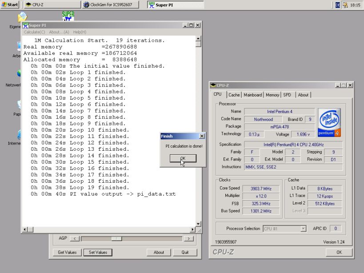Image resolution: width=364 pixels, height=273 pixels.
Task: Click the AGP slider right arrow
Action: click(x=188, y=238)
